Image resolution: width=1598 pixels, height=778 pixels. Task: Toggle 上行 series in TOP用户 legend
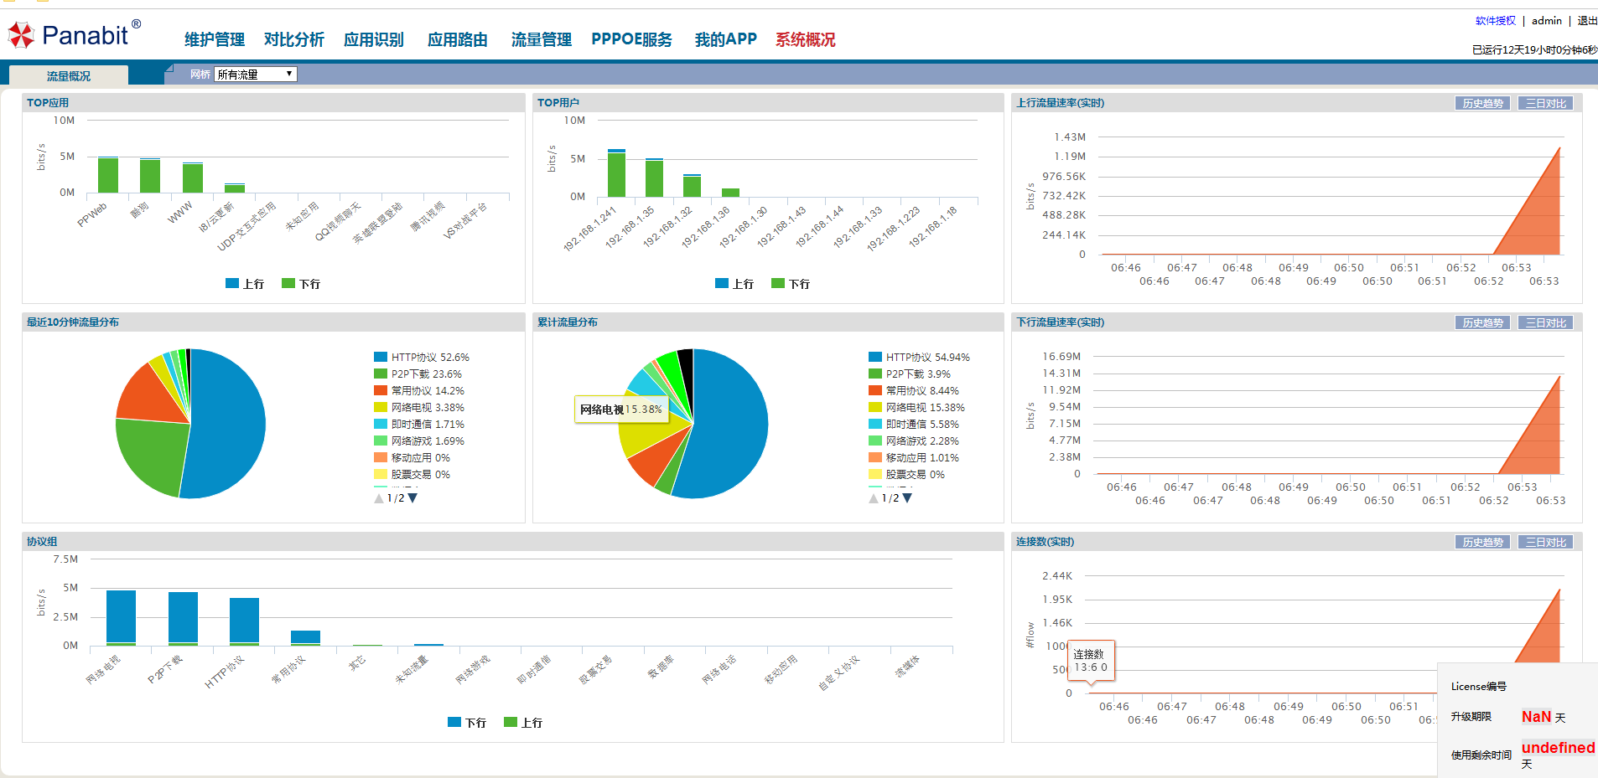(x=734, y=284)
